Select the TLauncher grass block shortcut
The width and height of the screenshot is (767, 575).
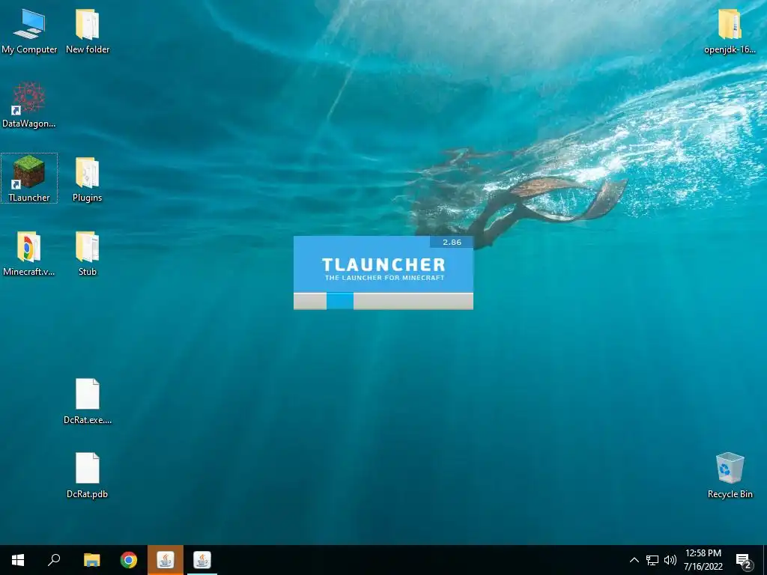click(29, 178)
